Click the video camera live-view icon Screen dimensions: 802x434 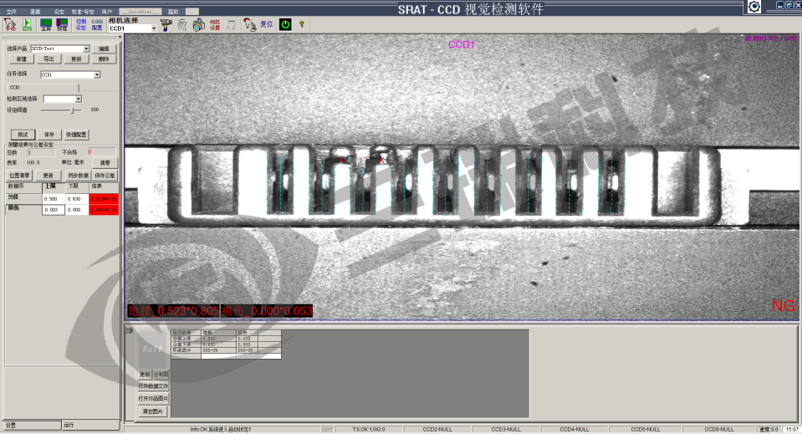(x=166, y=24)
